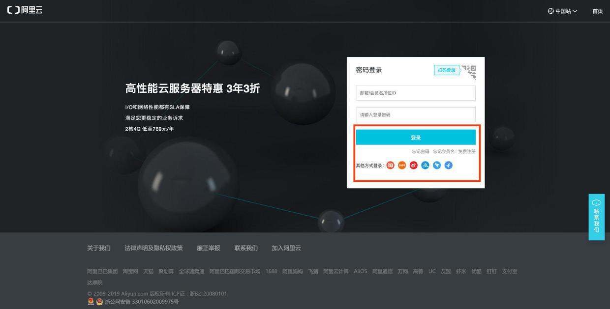Click the 阿里云 logo in header
Viewport: 610px width, 309px height.
tap(25, 10)
